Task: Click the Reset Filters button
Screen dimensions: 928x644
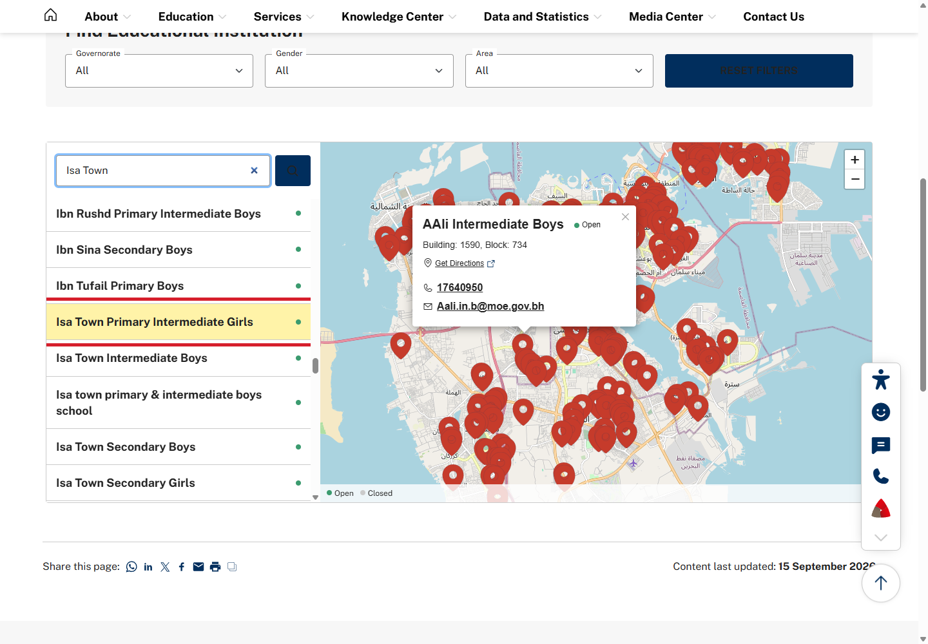Action: tap(759, 71)
